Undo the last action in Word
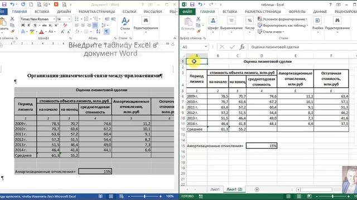The height and width of the screenshot is (200, 357). 12,4
